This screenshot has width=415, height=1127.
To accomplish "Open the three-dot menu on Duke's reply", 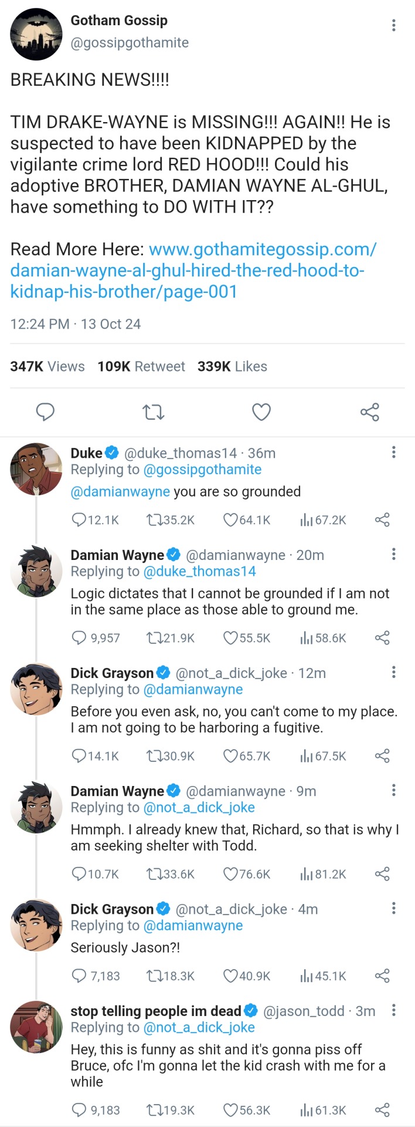I will 393,452.
